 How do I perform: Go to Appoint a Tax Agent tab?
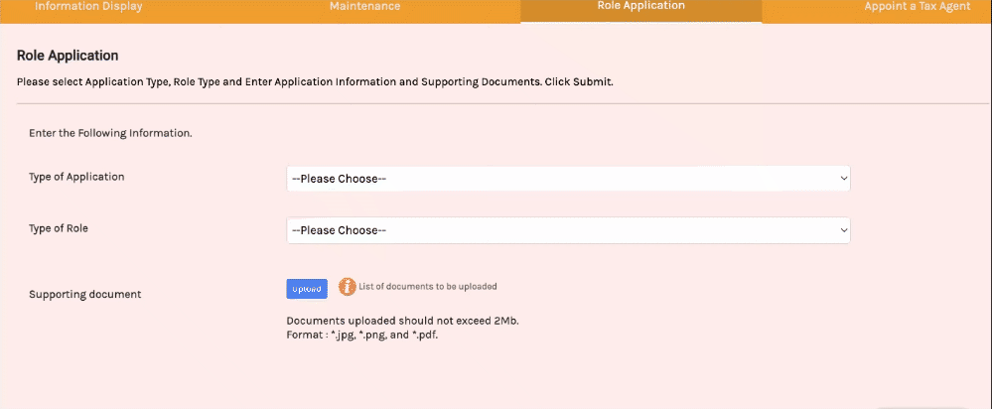(918, 6)
